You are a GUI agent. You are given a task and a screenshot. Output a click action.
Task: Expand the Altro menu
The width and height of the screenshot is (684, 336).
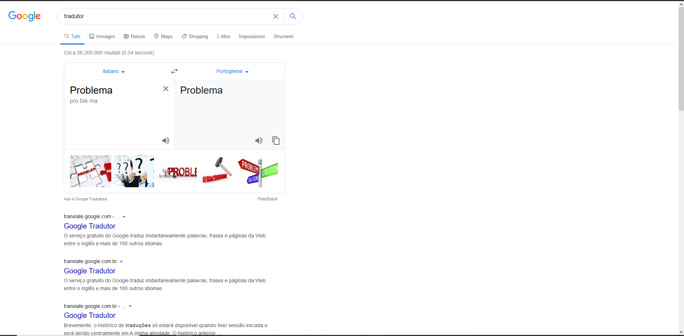tap(224, 36)
